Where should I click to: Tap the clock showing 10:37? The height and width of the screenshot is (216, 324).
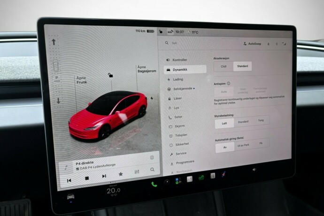tap(179, 32)
